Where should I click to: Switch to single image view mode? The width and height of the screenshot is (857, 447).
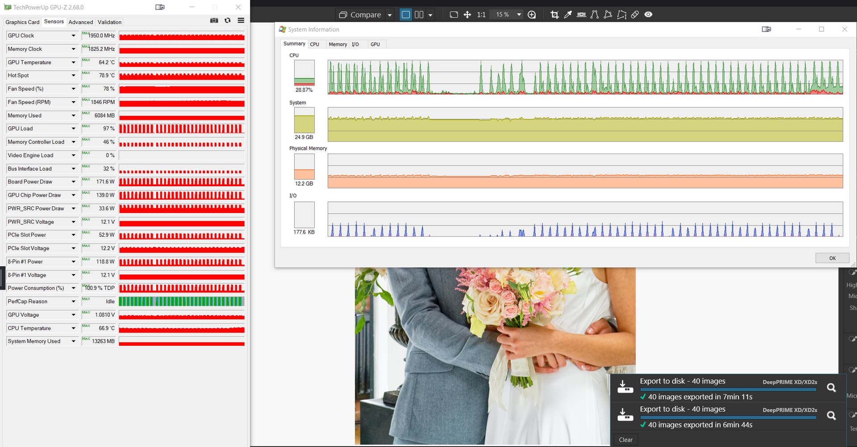406,15
